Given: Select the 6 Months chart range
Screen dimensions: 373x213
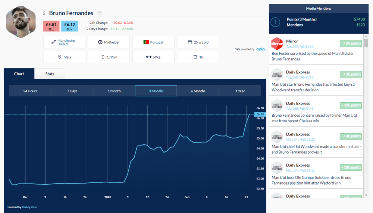Looking at the screenshot, I should point(198,91).
